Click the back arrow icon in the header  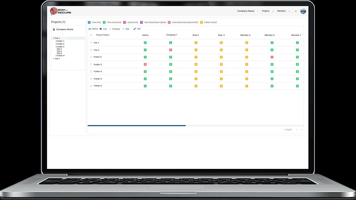(x=296, y=11)
